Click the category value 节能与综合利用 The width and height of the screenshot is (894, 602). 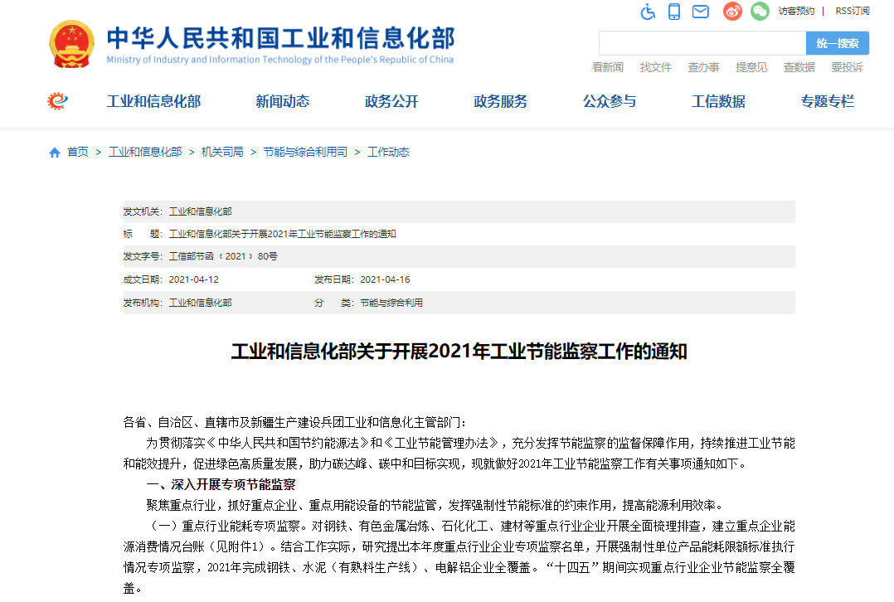(x=391, y=303)
